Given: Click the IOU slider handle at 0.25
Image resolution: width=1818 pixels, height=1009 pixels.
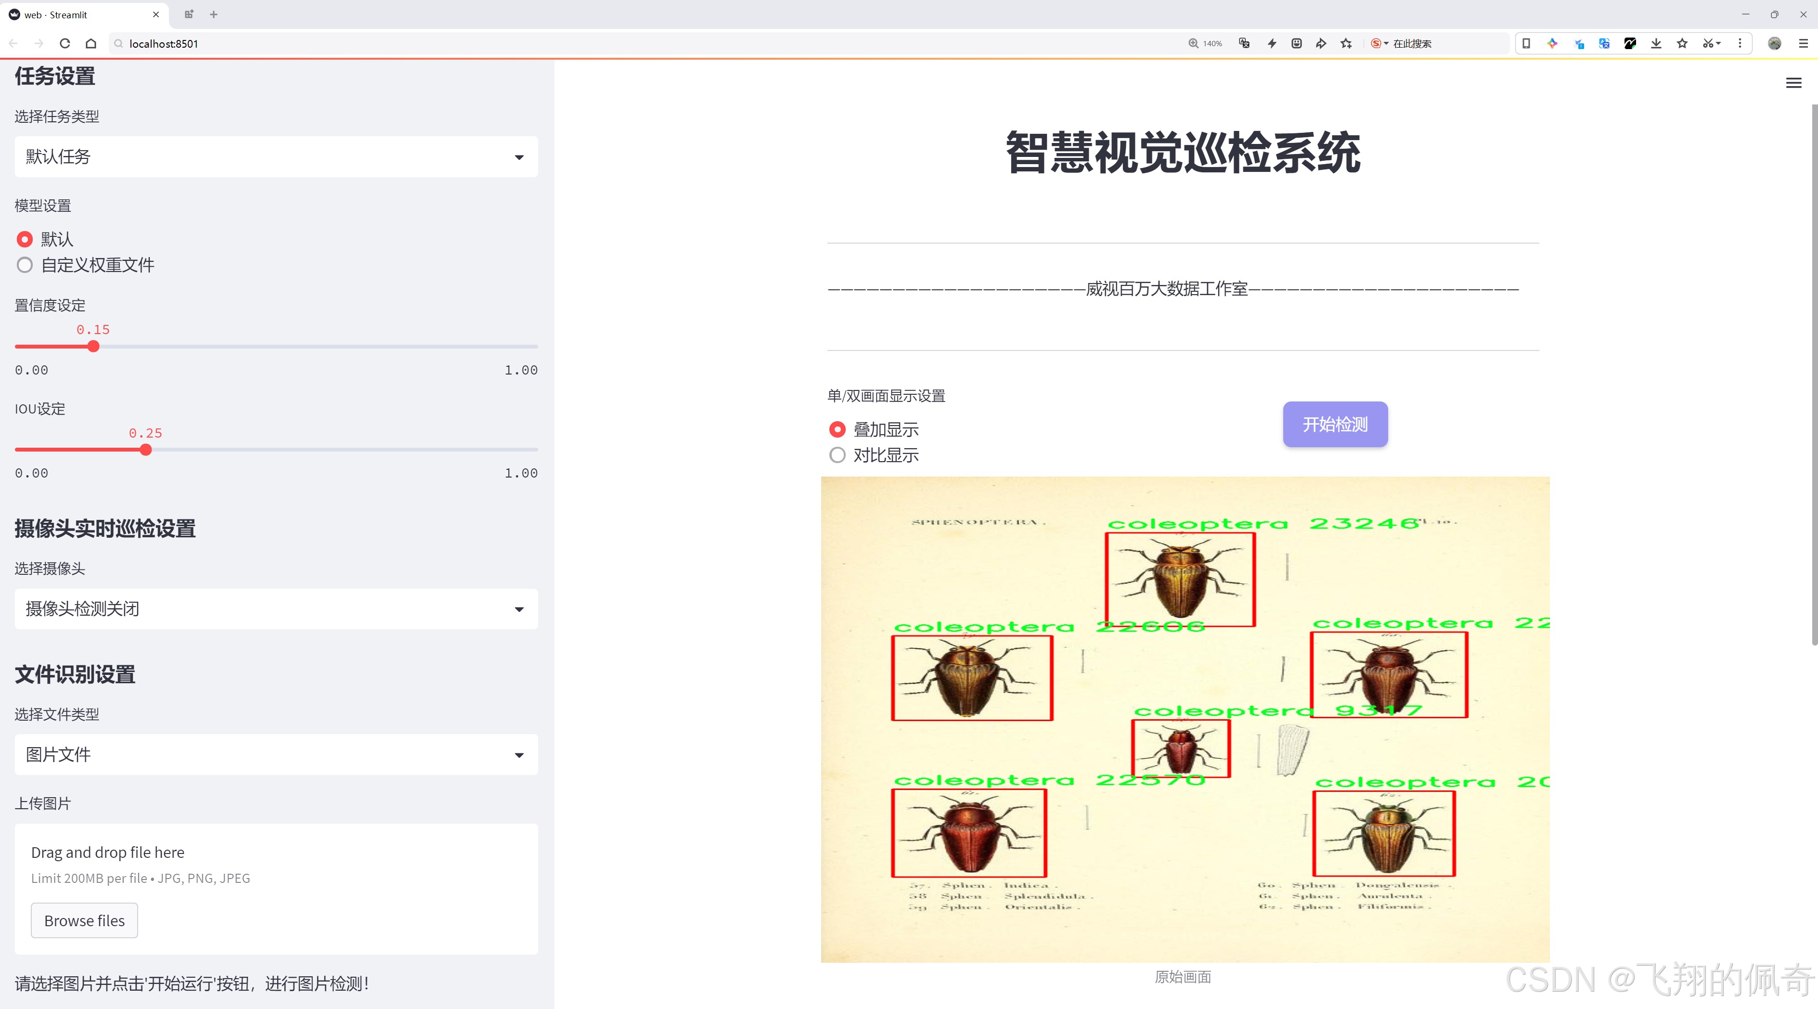Looking at the screenshot, I should [145, 450].
